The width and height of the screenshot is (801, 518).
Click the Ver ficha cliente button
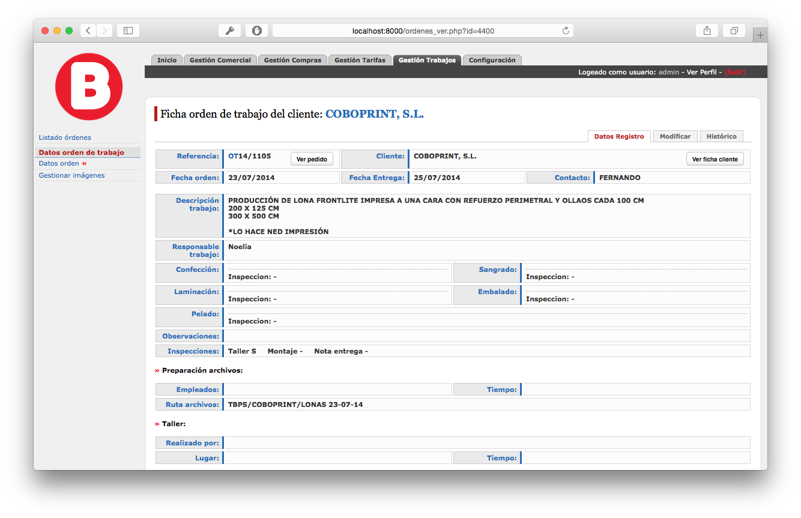click(x=715, y=159)
